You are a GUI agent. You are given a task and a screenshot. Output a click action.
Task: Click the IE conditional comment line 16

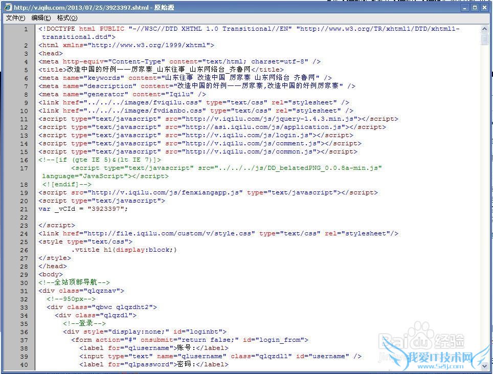click(100, 160)
